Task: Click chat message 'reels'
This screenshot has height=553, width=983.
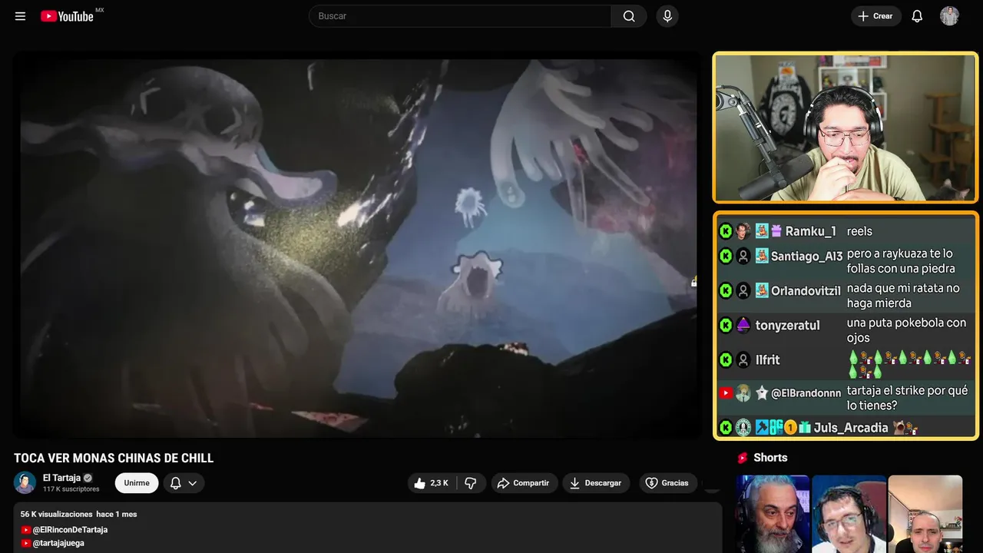Action: pos(859,231)
